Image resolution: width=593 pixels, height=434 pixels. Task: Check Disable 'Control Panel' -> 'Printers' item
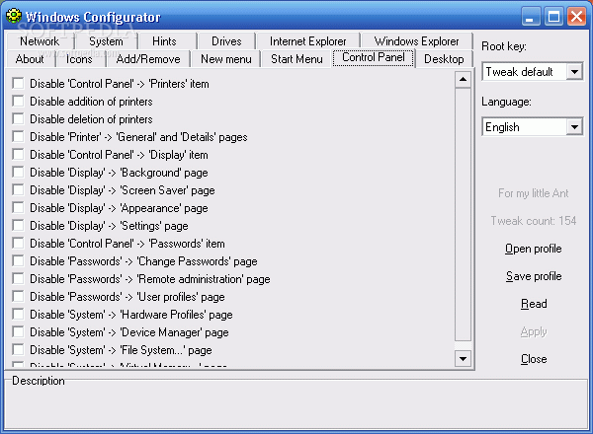18,84
